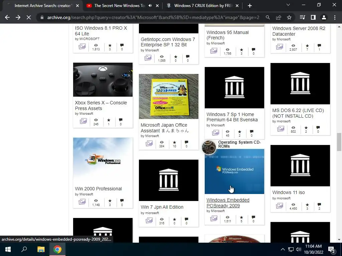
Task: Open the Chrome profile icon
Action: click(324, 17)
